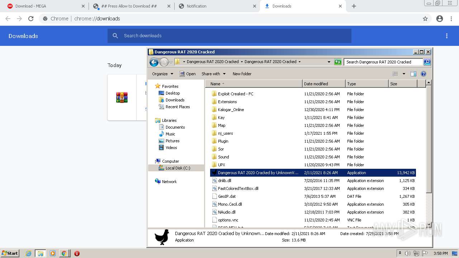Switch to Download - MEGA tab
Screen dimensions: 459x258
click(46, 6)
